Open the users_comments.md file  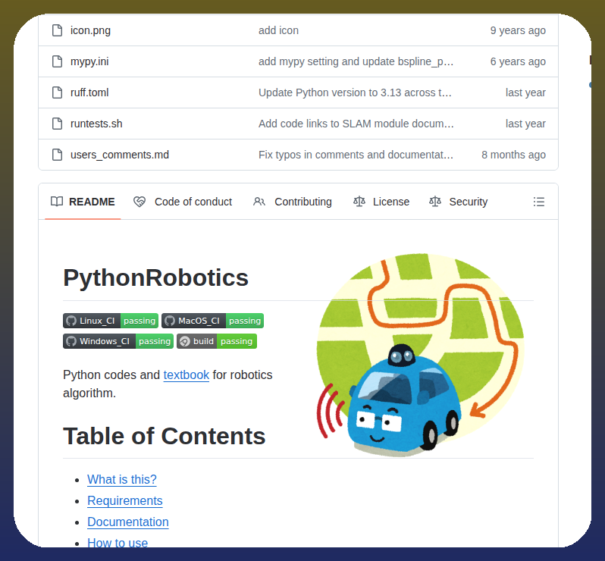click(x=120, y=155)
